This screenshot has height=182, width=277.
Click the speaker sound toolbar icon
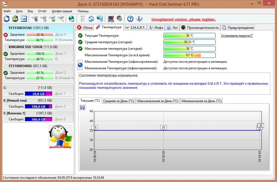click(119, 19)
